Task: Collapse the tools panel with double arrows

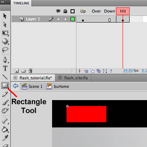Action: pyautogui.click(x=3, y=2)
